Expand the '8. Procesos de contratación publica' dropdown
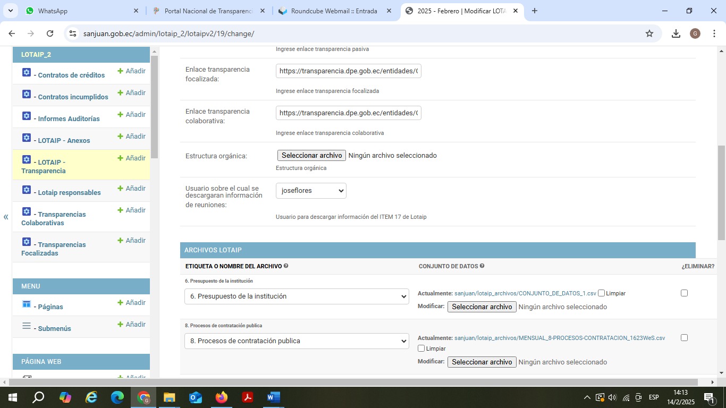726x408 pixels. pyautogui.click(x=297, y=341)
